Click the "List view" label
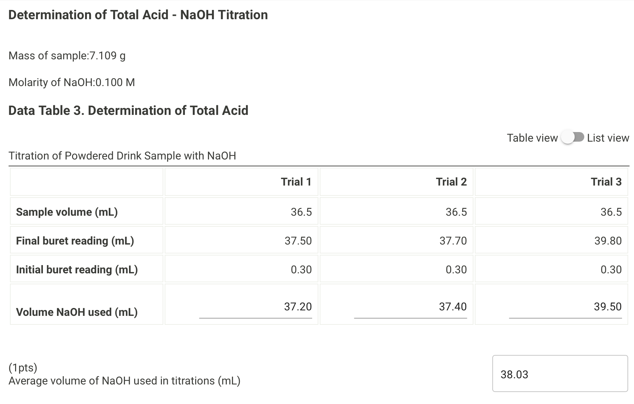The width and height of the screenshot is (634, 404). (608, 138)
